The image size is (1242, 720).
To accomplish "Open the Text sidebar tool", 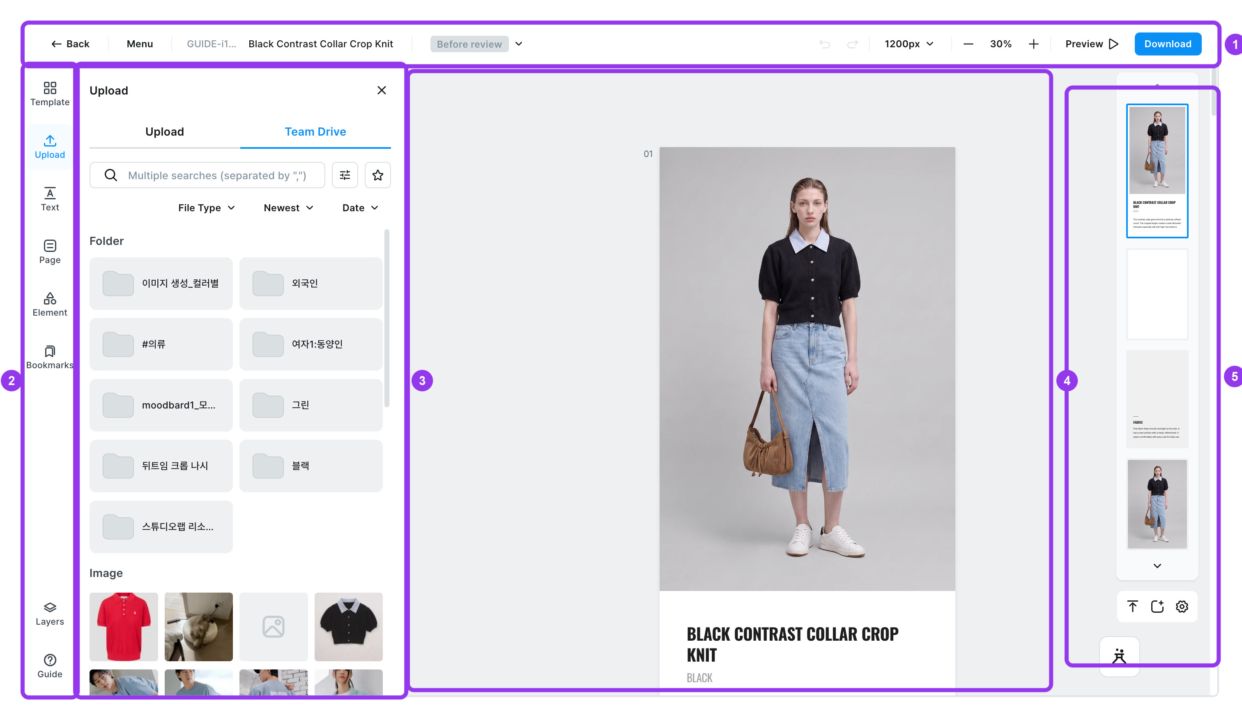I will point(50,199).
